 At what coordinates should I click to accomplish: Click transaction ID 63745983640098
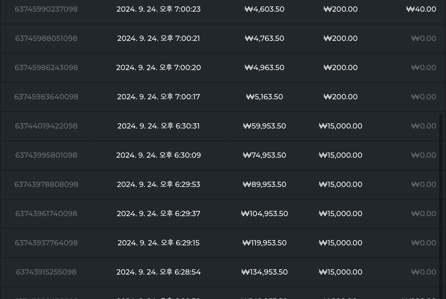[46, 97]
